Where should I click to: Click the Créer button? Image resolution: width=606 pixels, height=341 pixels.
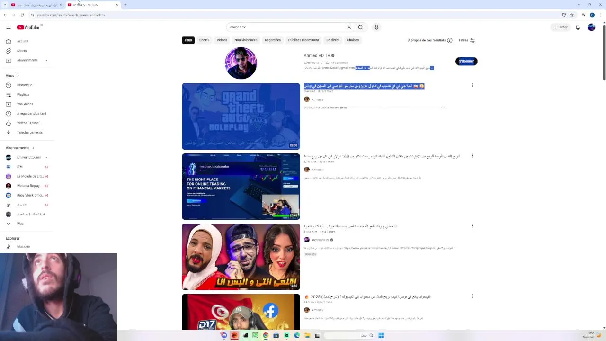click(x=560, y=27)
